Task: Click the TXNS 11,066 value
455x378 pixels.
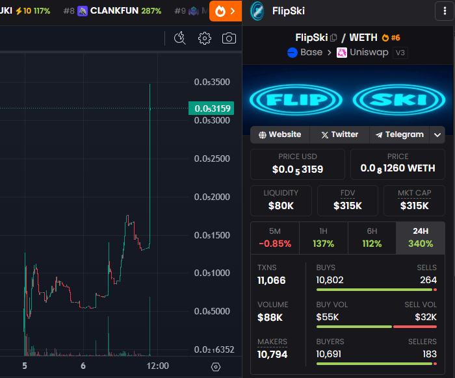Action: 271,281
